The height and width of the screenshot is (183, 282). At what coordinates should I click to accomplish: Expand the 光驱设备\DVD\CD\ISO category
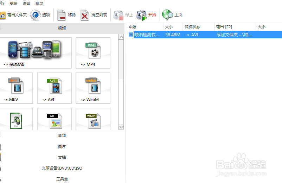62,168
